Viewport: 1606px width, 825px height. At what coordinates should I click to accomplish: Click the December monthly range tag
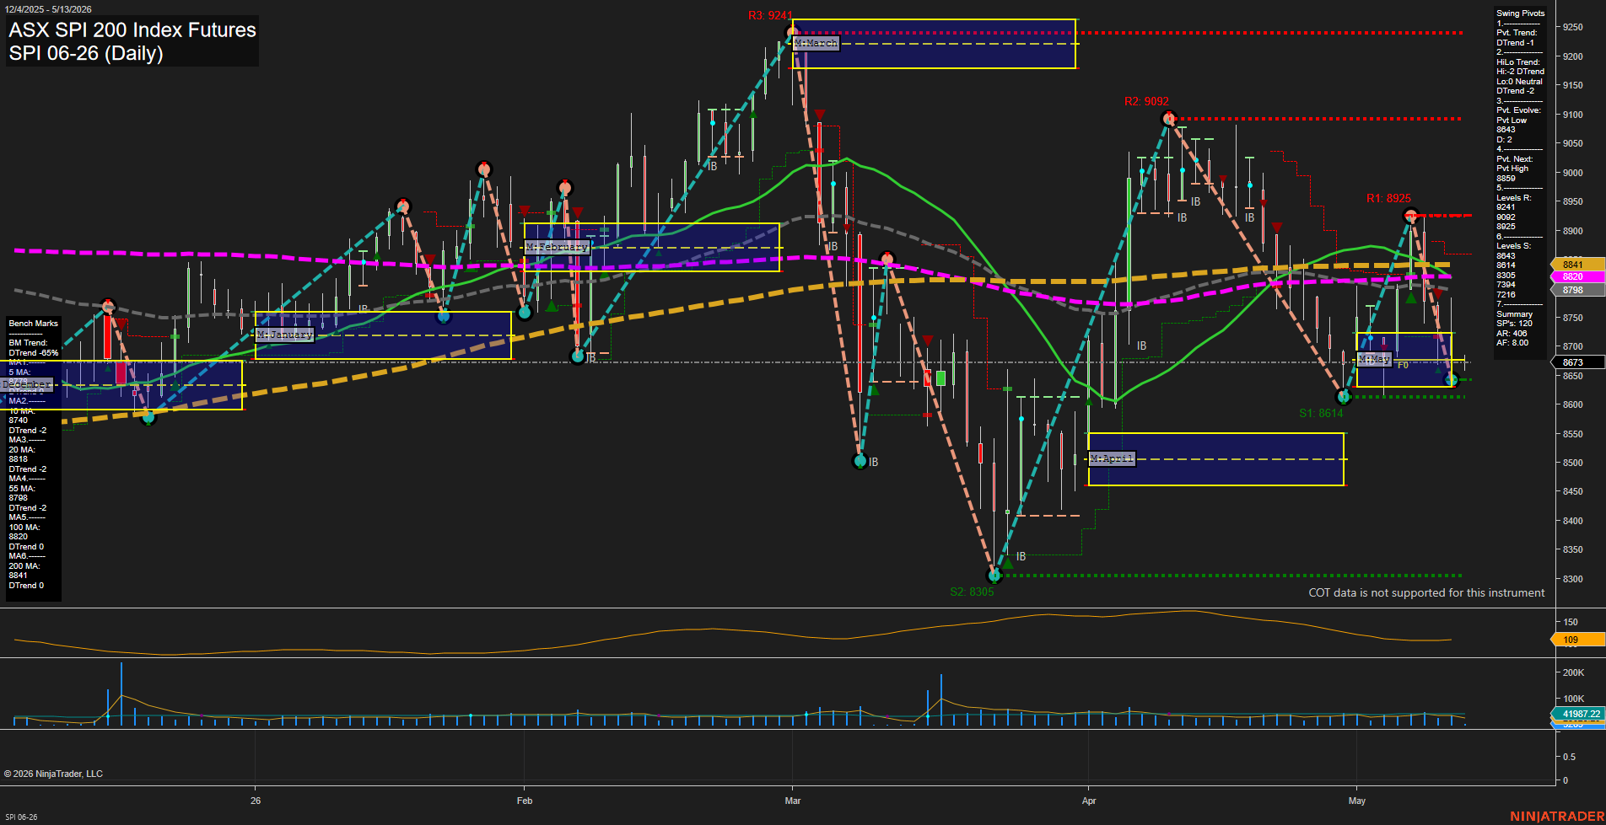coord(27,384)
